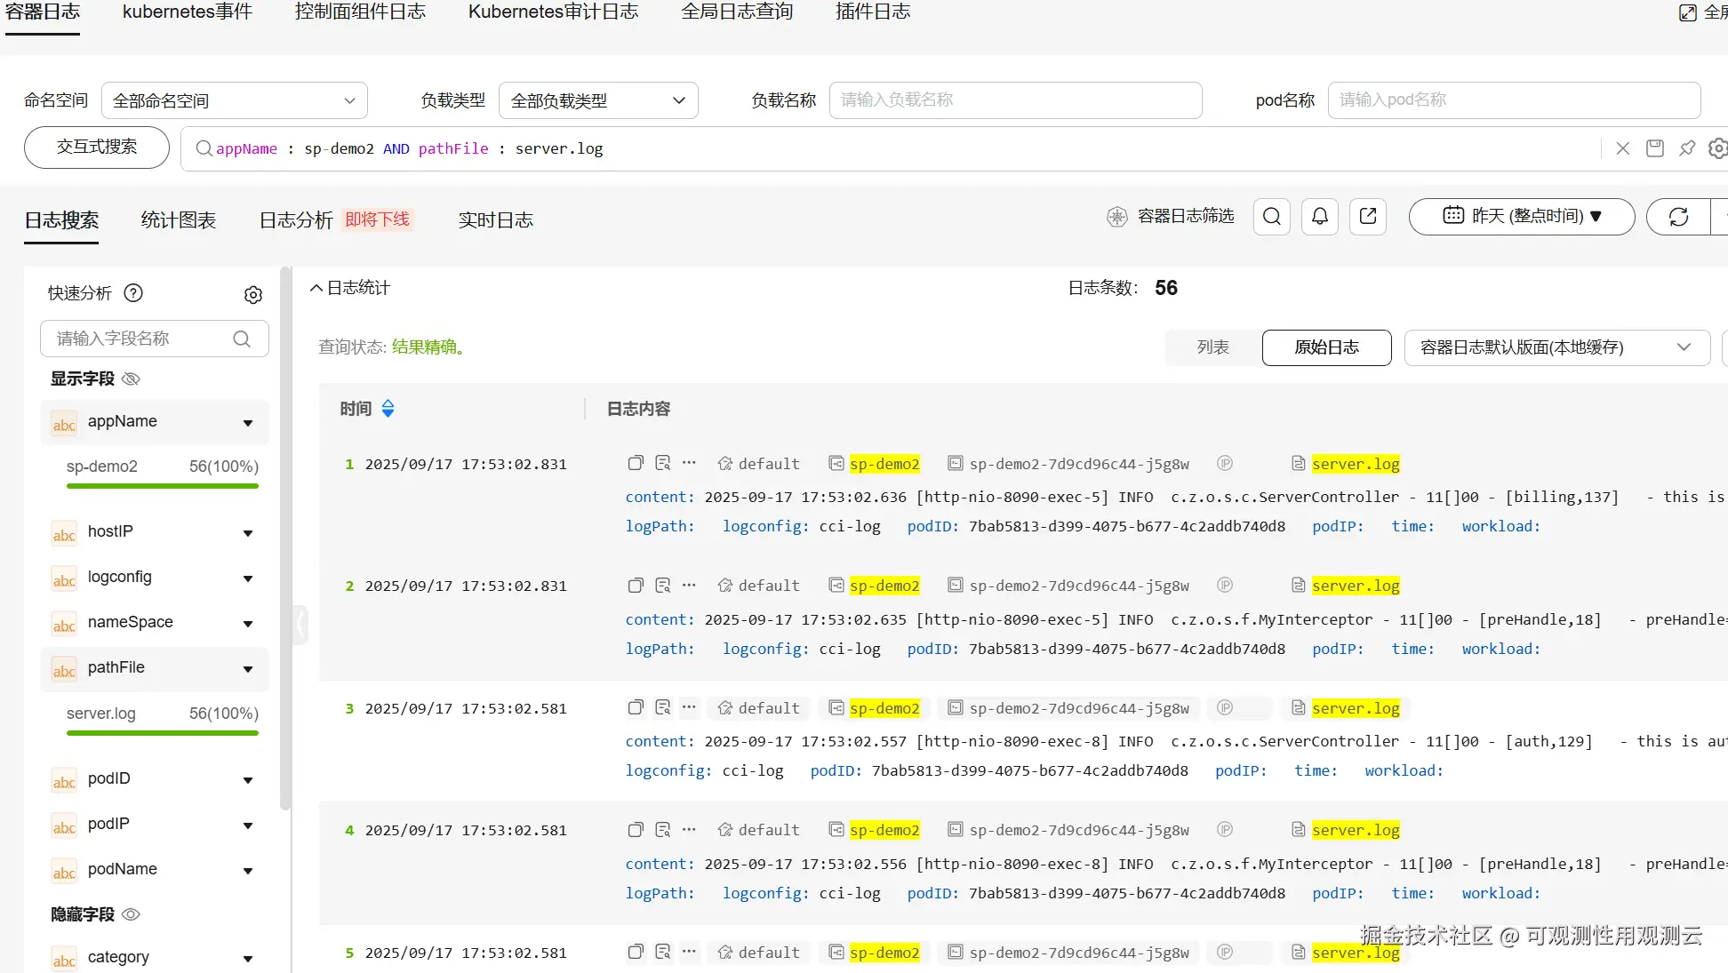Image resolution: width=1728 pixels, height=973 pixels.
Task: Open quick analysis settings gear
Action: pos(253,295)
